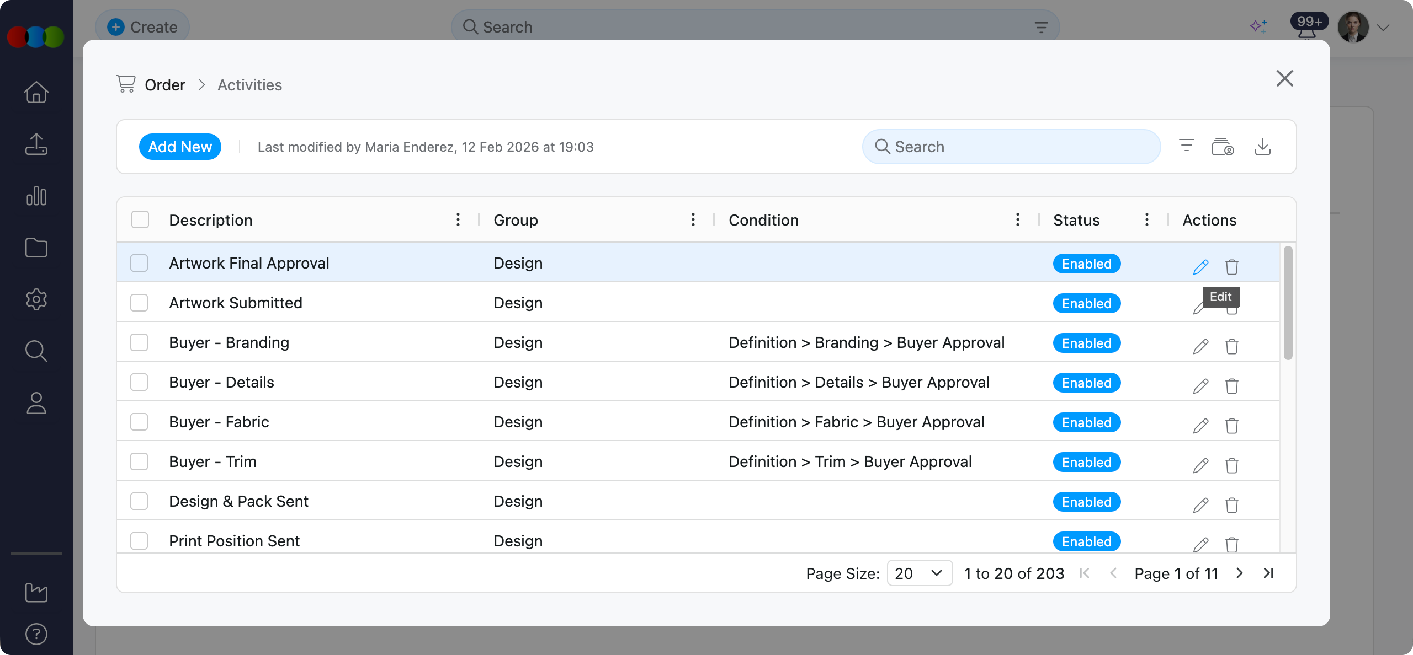This screenshot has height=655, width=1413.
Task: Open the Description column options menu
Action: point(458,219)
